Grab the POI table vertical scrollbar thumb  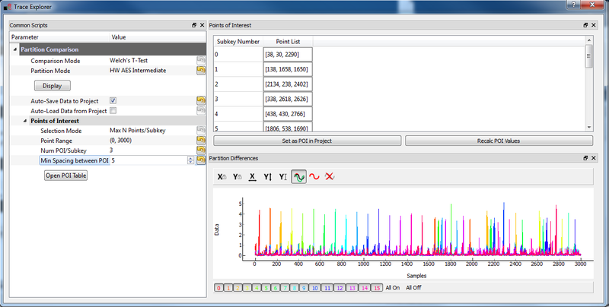click(588, 56)
